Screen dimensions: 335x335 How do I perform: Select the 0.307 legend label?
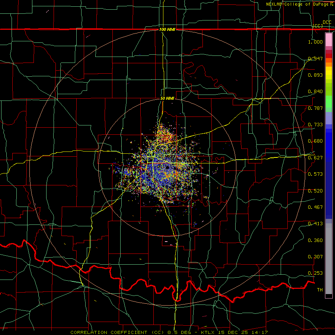[315, 257]
